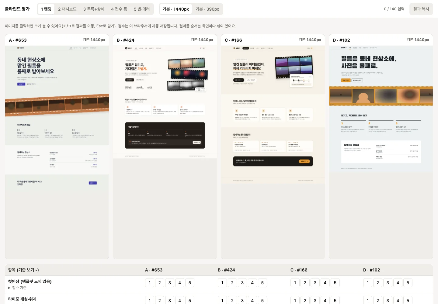438x304 pixels.
Task: Rate C · #166 첫인상 as 2
Action: coord(305,283)
